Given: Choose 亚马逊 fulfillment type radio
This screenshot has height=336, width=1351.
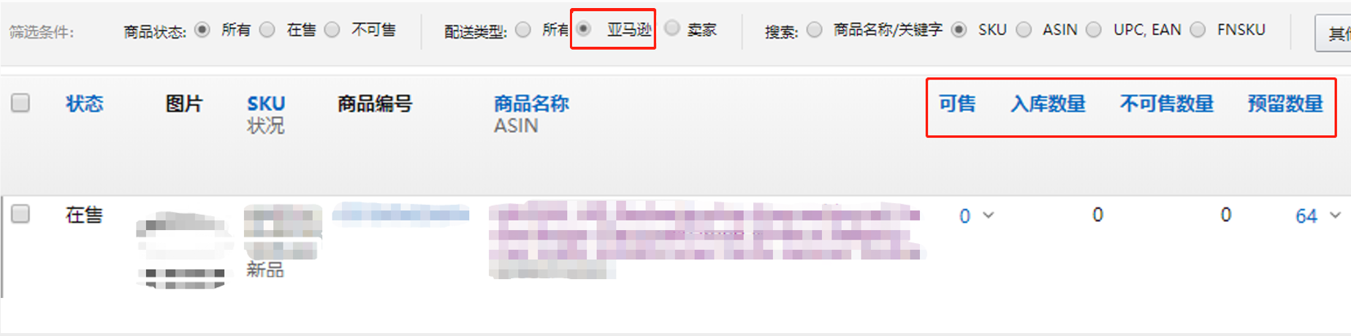Looking at the screenshot, I should tap(584, 28).
